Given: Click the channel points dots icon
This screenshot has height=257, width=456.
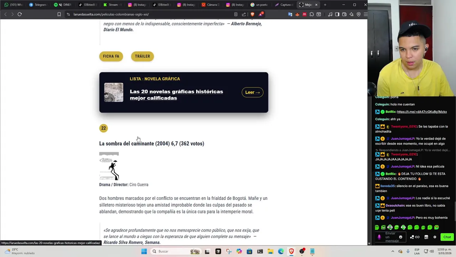Looking at the screenshot, I should [412, 237].
